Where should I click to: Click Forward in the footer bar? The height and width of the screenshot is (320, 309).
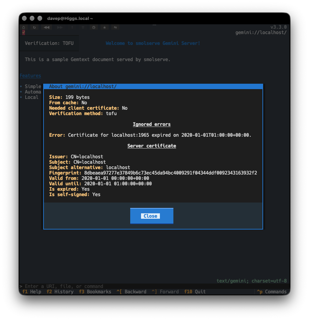(x=165, y=292)
